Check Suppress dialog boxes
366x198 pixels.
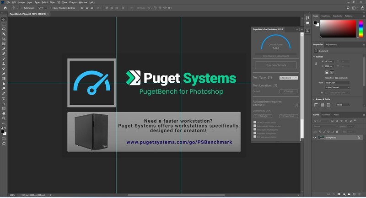pyautogui.click(x=255, y=133)
